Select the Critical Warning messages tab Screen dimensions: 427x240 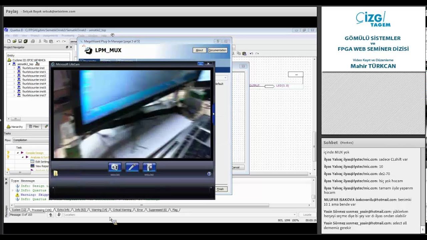(122, 210)
